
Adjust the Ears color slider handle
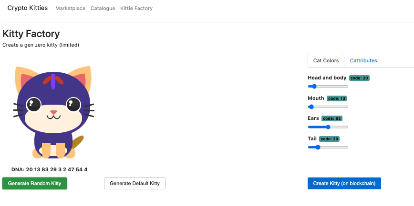click(x=328, y=127)
